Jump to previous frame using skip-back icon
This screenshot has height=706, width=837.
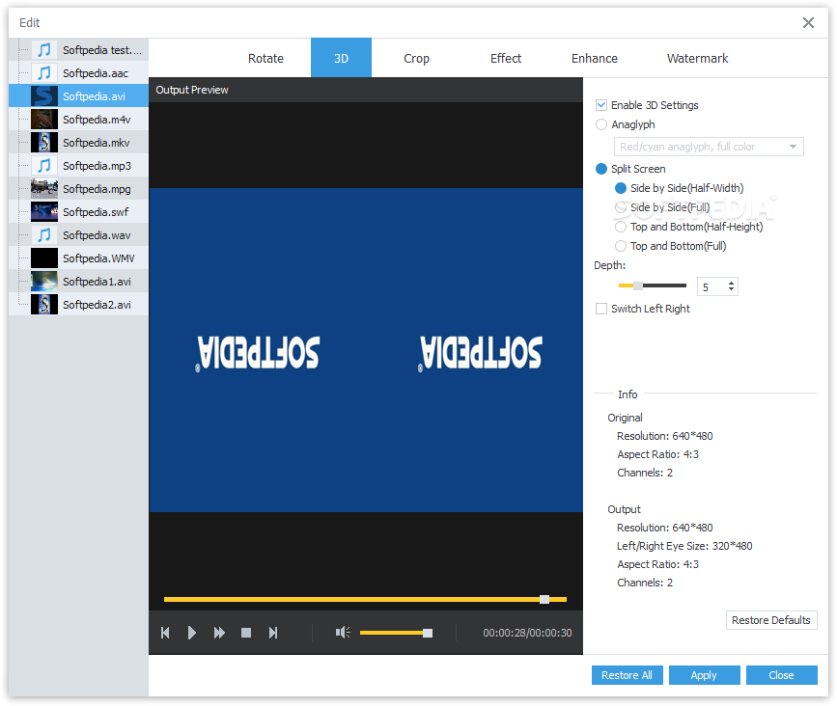click(x=165, y=633)
